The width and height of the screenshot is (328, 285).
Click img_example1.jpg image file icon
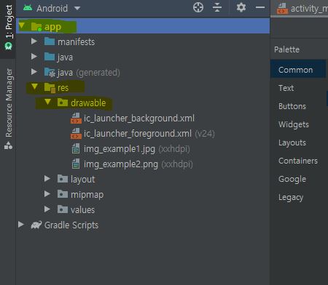[76, 148]
